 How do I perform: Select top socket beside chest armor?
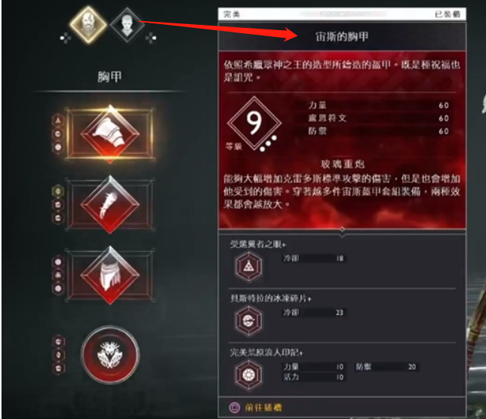58,121
